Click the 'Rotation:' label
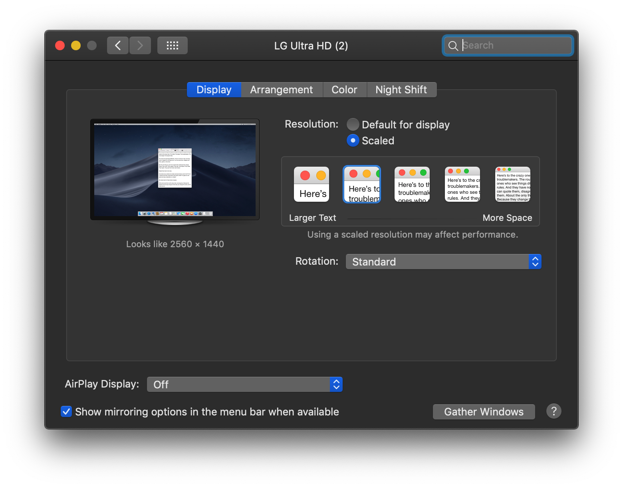The height and width of the screenshot is (488, 623). click(x=317, y=261)
